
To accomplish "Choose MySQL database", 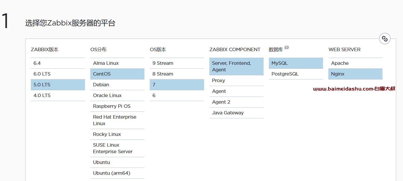I will coord(296,63).
